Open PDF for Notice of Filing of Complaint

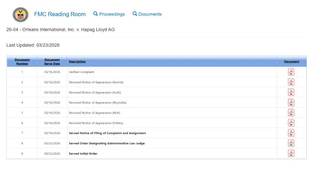click(x=291, y=133)
